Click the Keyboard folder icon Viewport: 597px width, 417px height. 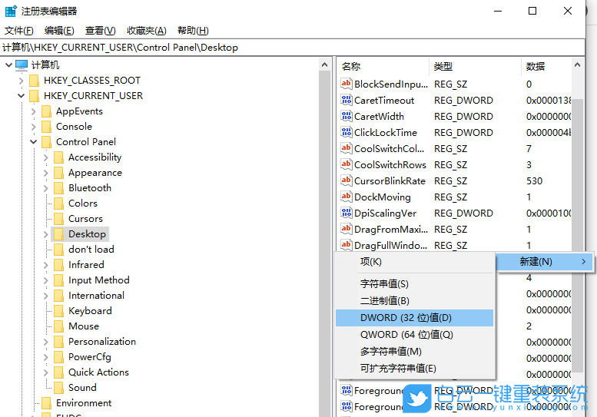click(x=58, y=311)
